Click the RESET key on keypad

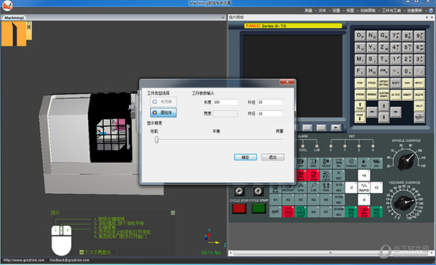point(419,117)
